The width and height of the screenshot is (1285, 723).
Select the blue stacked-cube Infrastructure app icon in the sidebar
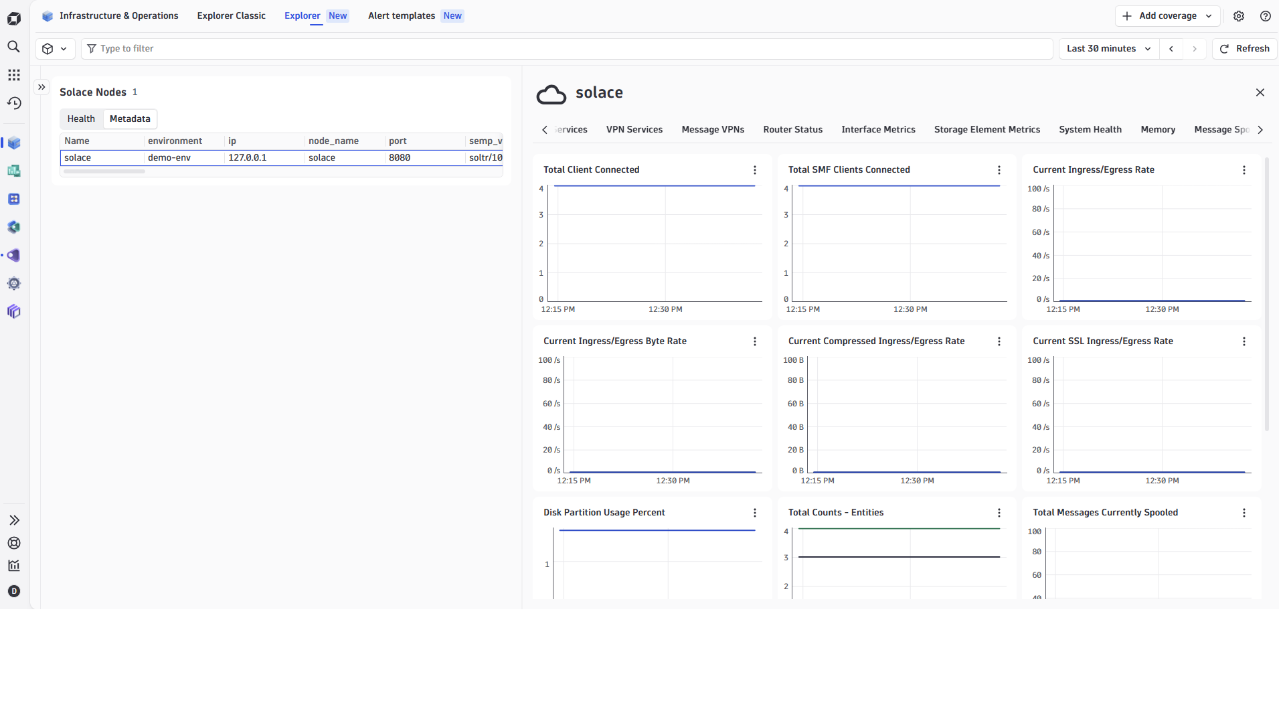[14, 143]
